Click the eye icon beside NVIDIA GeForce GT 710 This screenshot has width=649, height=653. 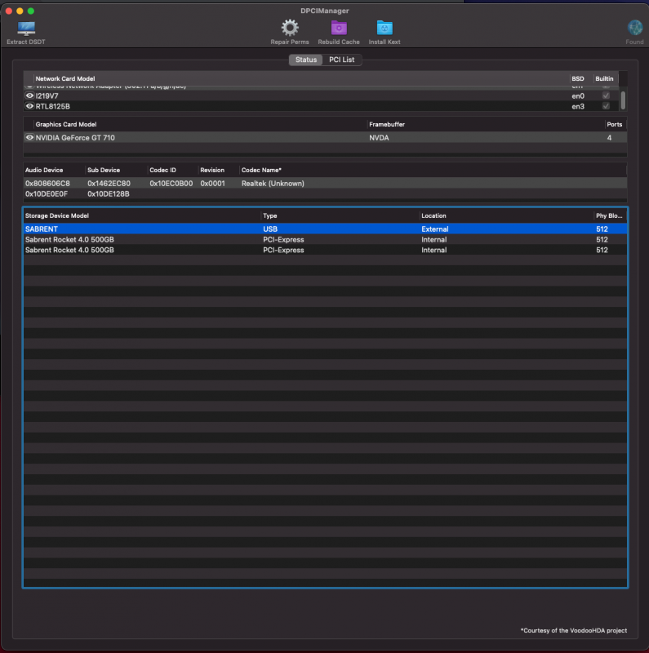tap(29, 138)
